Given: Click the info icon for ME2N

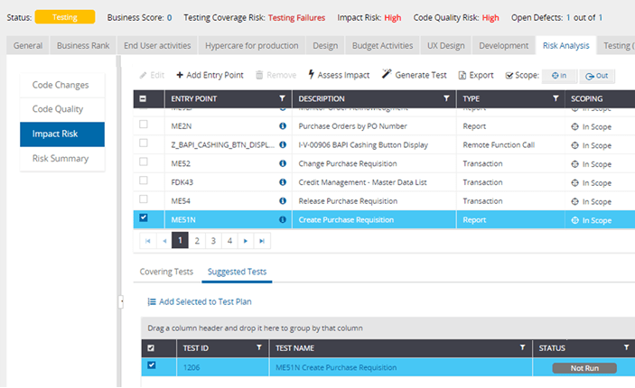Looking at the screenshot, I should tap(283, 125).
